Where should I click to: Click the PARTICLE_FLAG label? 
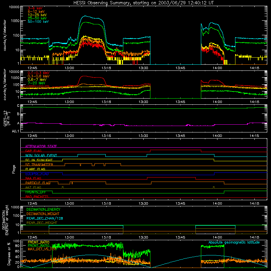[x=38, y=183]
